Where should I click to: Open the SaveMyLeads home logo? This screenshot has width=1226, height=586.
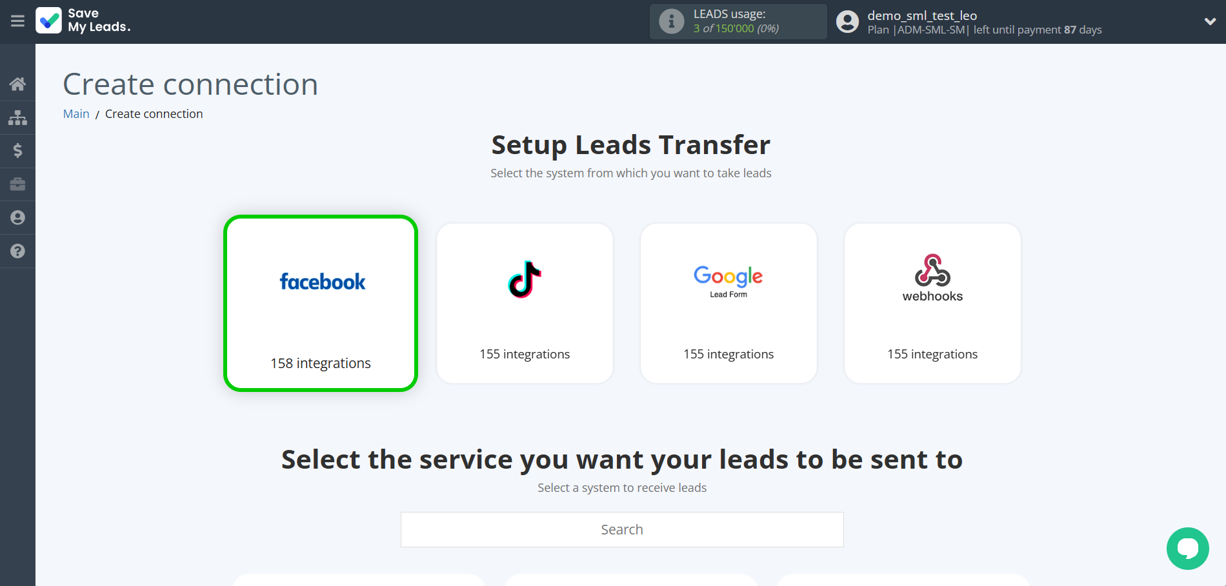click(x=83, y=21)
